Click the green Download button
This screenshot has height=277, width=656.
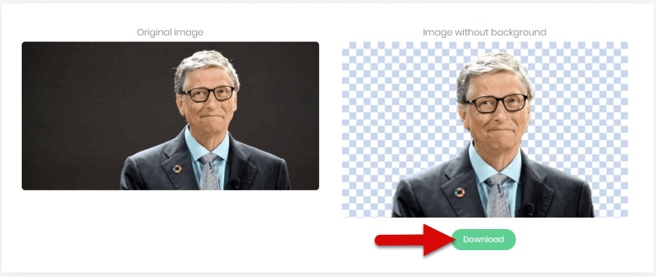coord(483,240)
